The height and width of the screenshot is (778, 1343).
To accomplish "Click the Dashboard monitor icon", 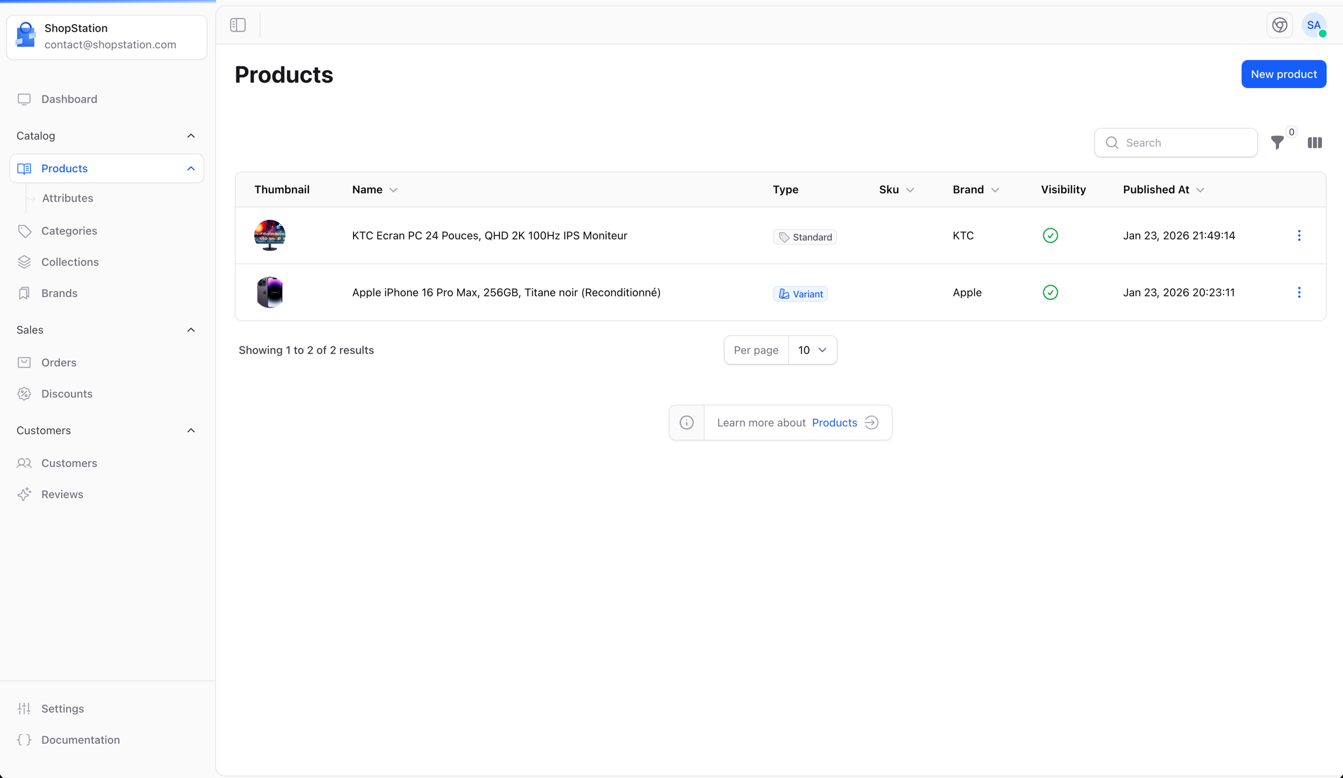I will pyautogui.click(x=24, y=99).
